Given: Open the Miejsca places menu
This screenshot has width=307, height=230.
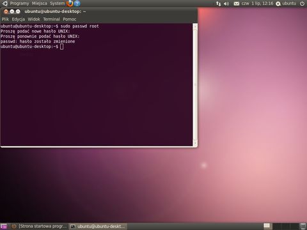Looking at the screenshot, I should point(40,3).
